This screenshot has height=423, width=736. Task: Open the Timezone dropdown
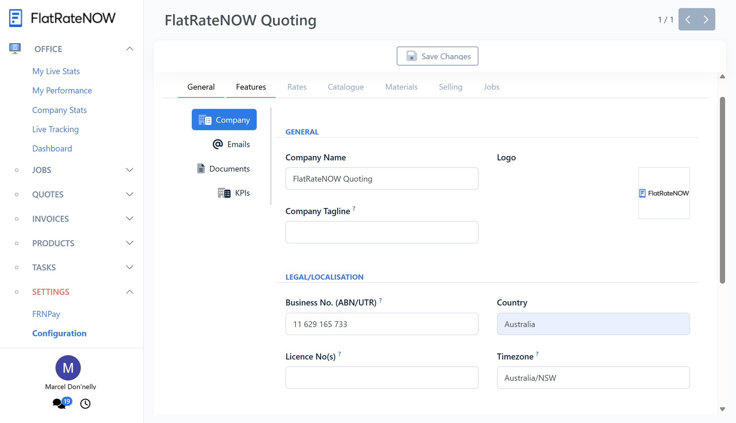click(593, 378)
